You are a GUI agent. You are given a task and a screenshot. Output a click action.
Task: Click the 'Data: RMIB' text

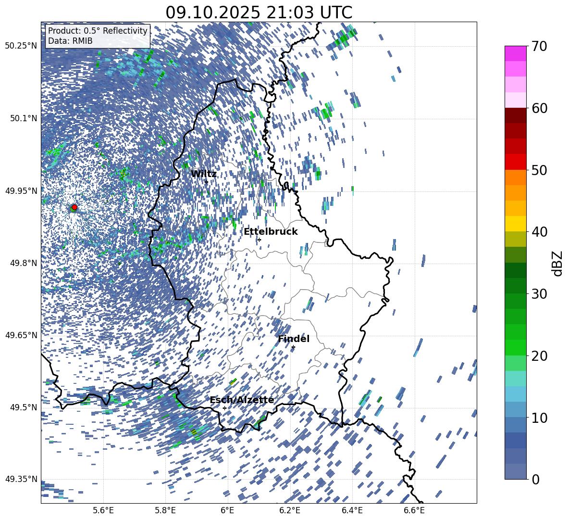pyautogui.click(x=70, y=41)
